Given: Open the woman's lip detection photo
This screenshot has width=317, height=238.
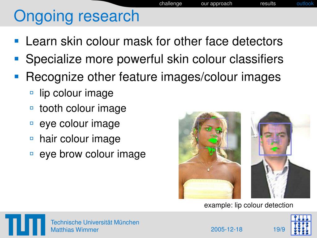Looking at the screenshot, I should click(210, 155).
